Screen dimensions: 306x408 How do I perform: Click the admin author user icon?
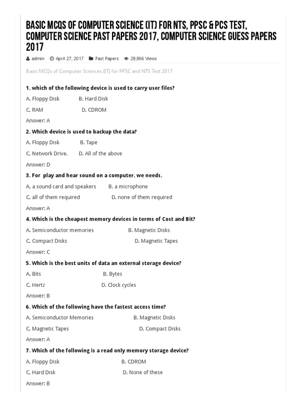[28, 59]
